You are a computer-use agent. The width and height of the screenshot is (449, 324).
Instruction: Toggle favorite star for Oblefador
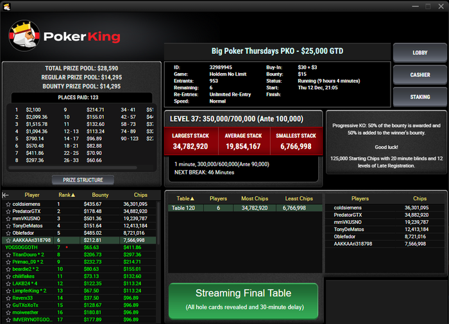point(8,233)
